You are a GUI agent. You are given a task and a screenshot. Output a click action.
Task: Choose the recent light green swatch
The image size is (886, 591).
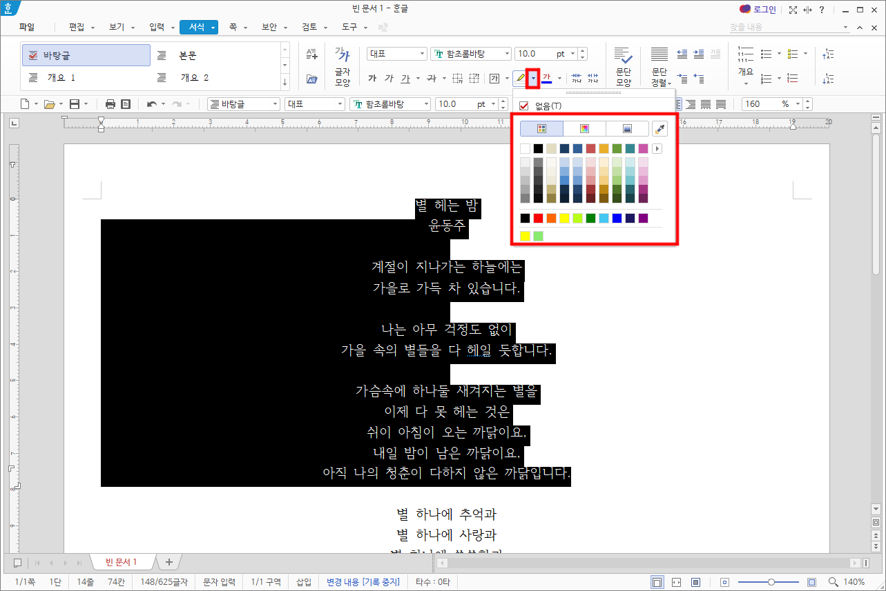(x=539, y=236)
